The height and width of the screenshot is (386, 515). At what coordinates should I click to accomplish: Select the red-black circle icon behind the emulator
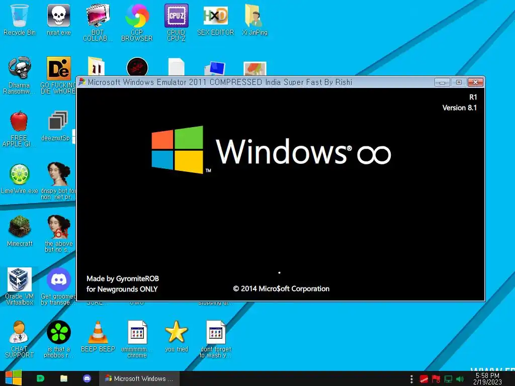pyautogui.click(x=137, y=67)
